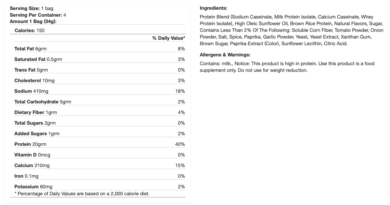Click the Serving Size label
Screen dimensions: 390x205
pyautogui.click(x=25, y=8)
